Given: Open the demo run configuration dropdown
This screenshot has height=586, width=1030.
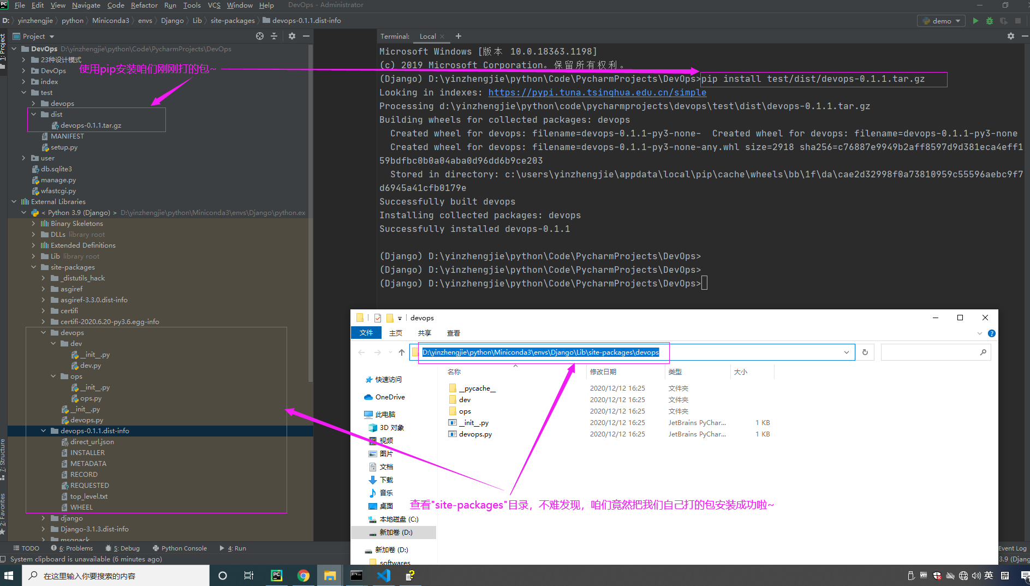Looking at the screenshot, I should point(942,21).
